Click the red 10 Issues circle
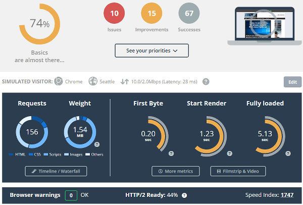This screenshot has height=205, width=303. click(x=114, y=13)
